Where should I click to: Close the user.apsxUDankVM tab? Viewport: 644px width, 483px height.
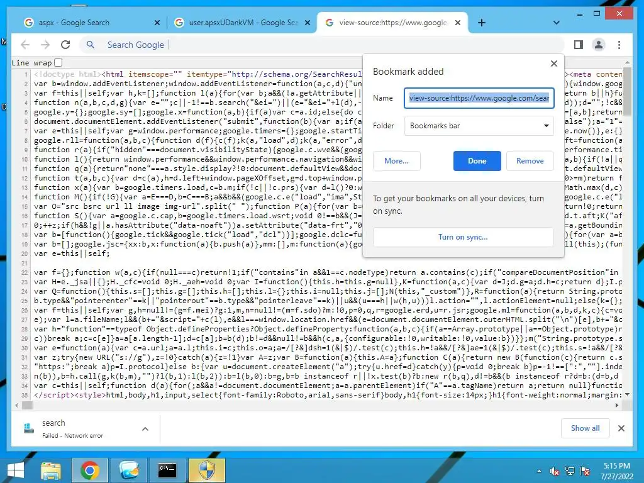click(x=307, y=23)
